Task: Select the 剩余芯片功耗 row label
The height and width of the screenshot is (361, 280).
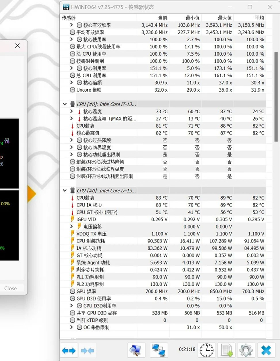Action: (x=90, y=270)
